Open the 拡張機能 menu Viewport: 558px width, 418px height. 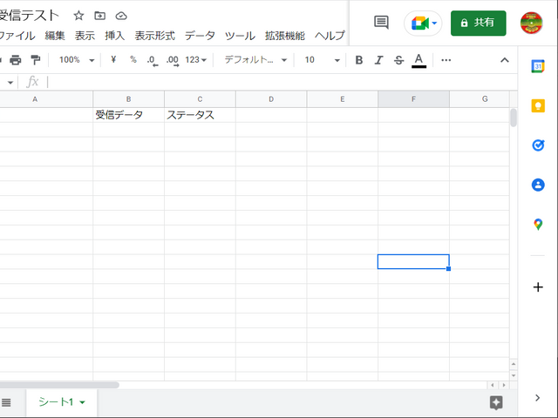285,36
